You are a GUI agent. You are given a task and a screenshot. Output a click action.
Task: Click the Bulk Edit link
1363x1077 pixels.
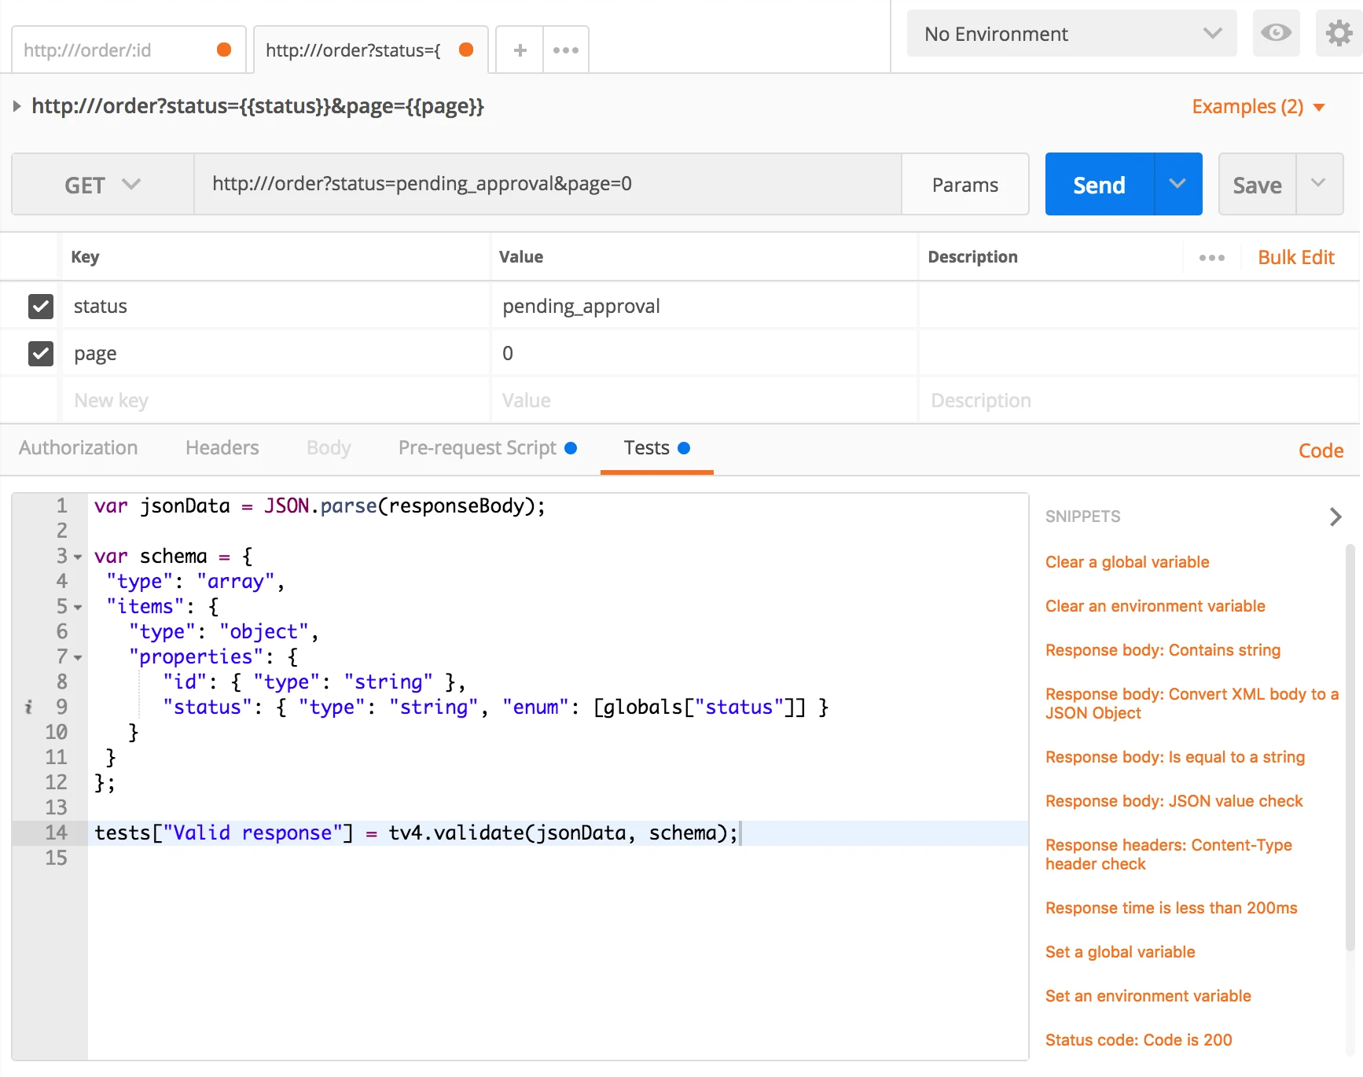click(x=1295, y=258)
